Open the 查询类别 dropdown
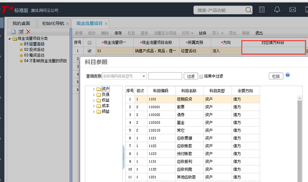308x182 pixels. click(144, 76)
